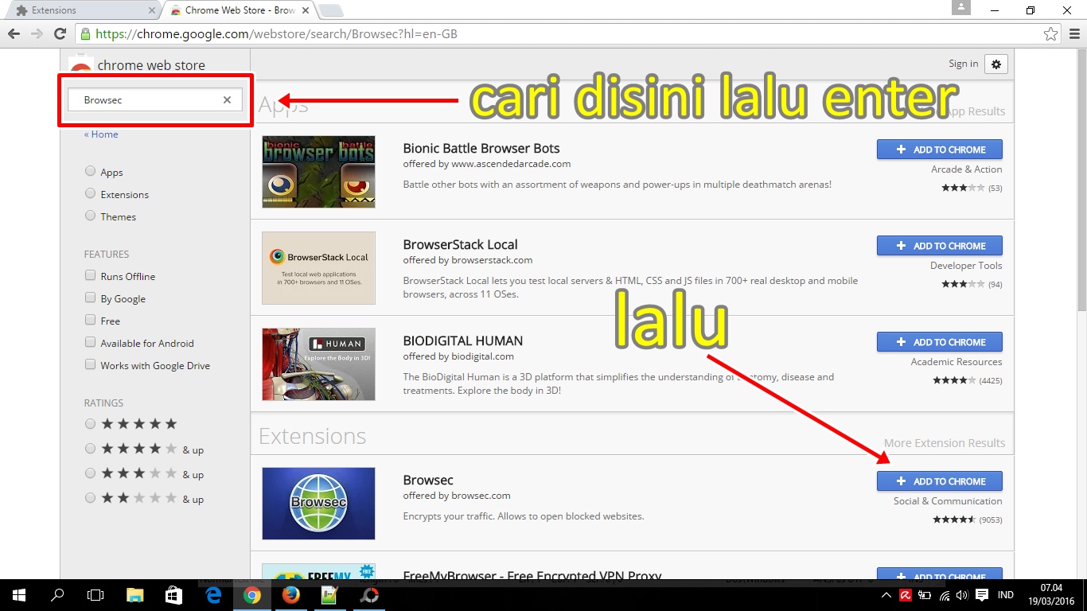Open Bionic Battle Browser Bots thumbnail
This screenshot has width=1087, height=611.
(318, 172)
